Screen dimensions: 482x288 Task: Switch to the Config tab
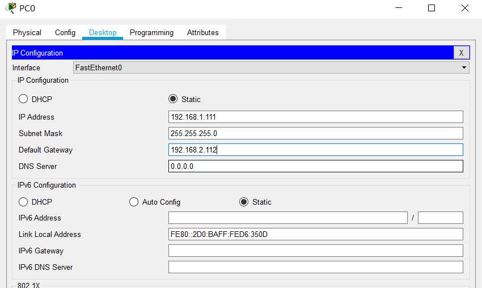(x=65, y=32)
